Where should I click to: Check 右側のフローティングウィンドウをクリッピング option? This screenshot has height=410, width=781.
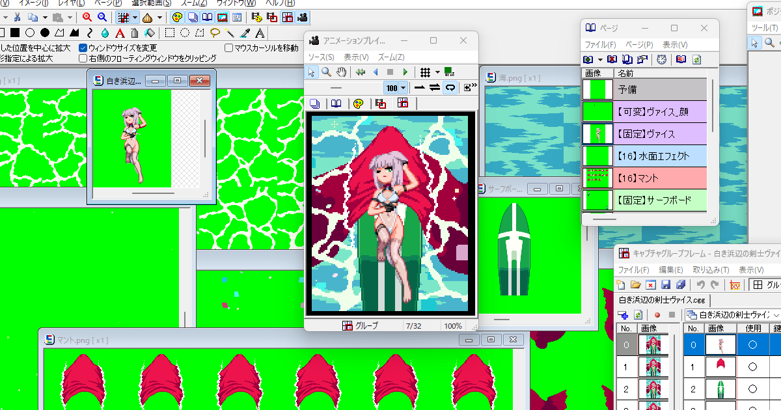83,58
